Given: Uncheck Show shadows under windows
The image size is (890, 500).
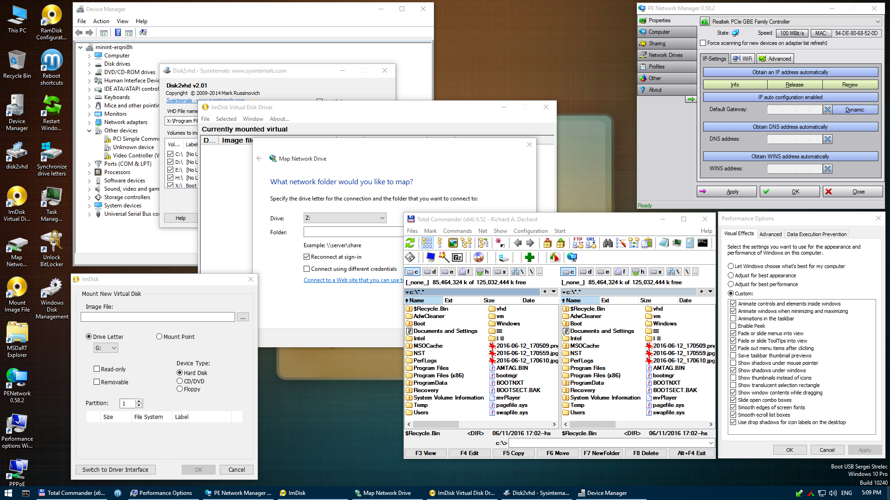Looking at the screenshot, I should [x=733, y=370].
